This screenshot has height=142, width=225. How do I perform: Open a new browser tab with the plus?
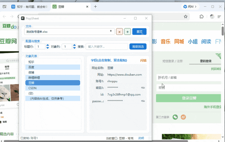(95, 7)
